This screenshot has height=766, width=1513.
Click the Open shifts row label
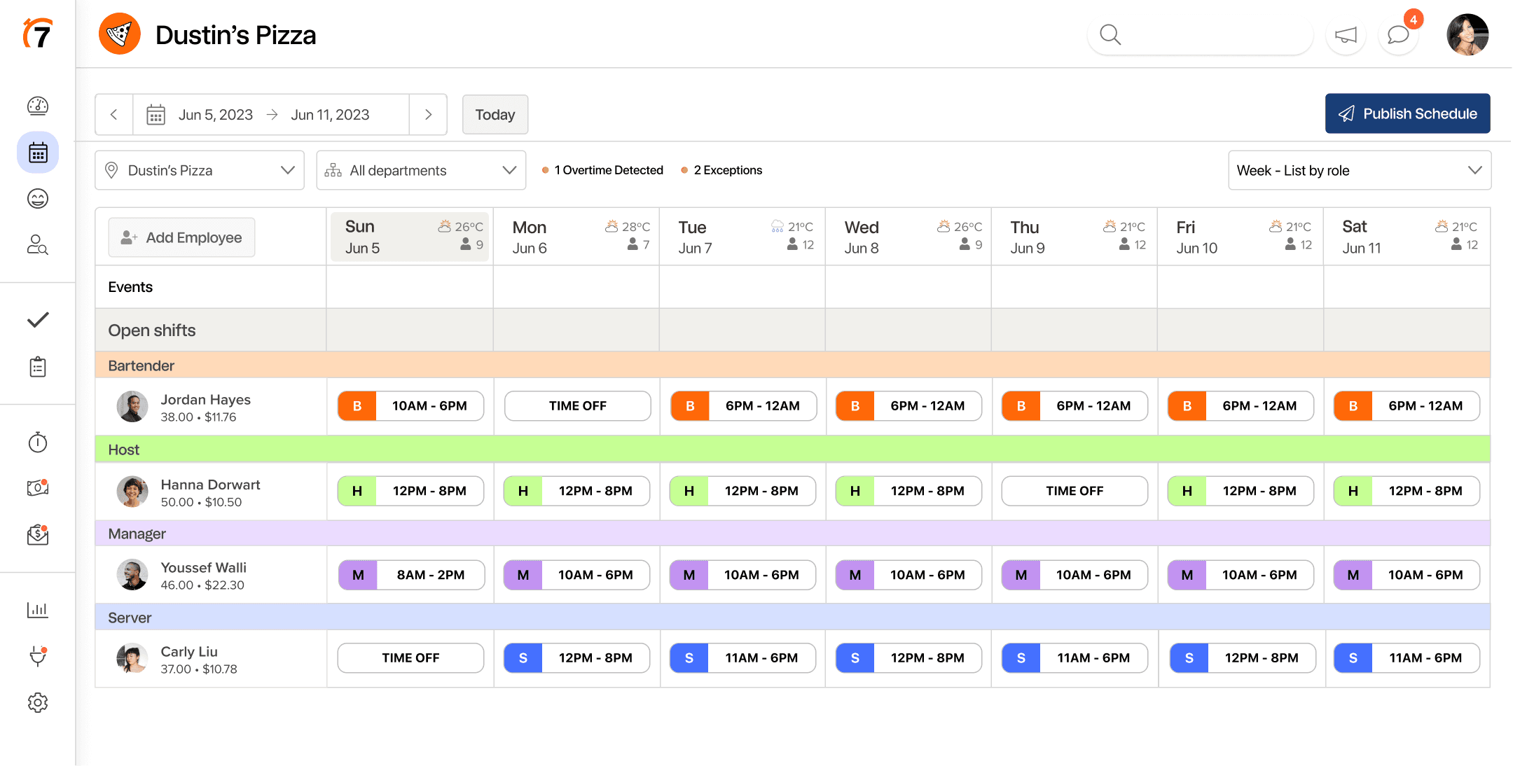[x=152, y=330]
